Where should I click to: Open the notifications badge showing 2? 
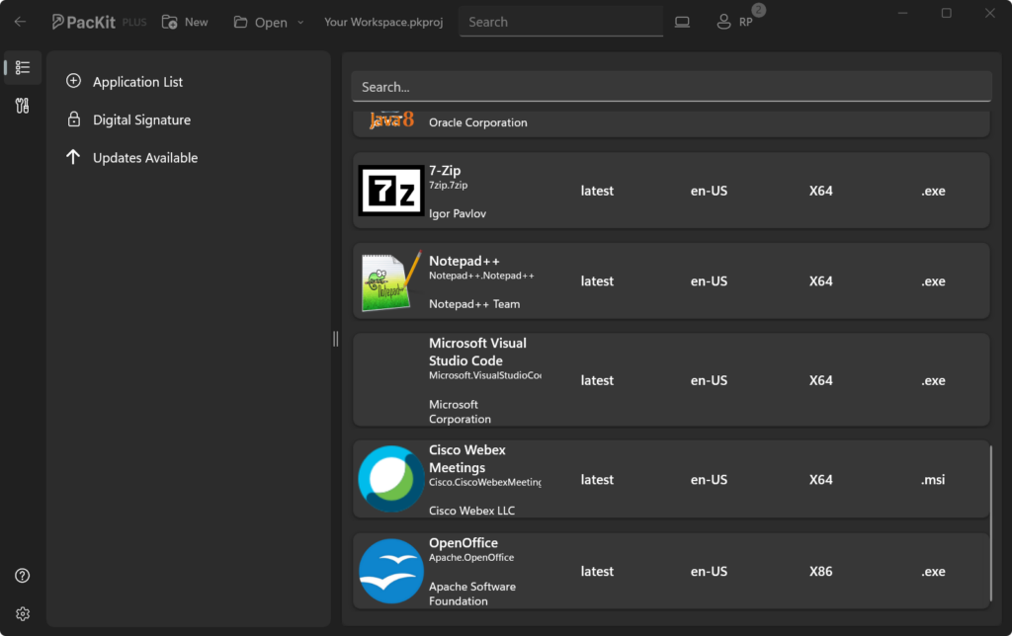759,10
